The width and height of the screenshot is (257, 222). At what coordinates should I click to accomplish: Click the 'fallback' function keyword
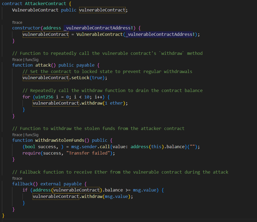22,184
